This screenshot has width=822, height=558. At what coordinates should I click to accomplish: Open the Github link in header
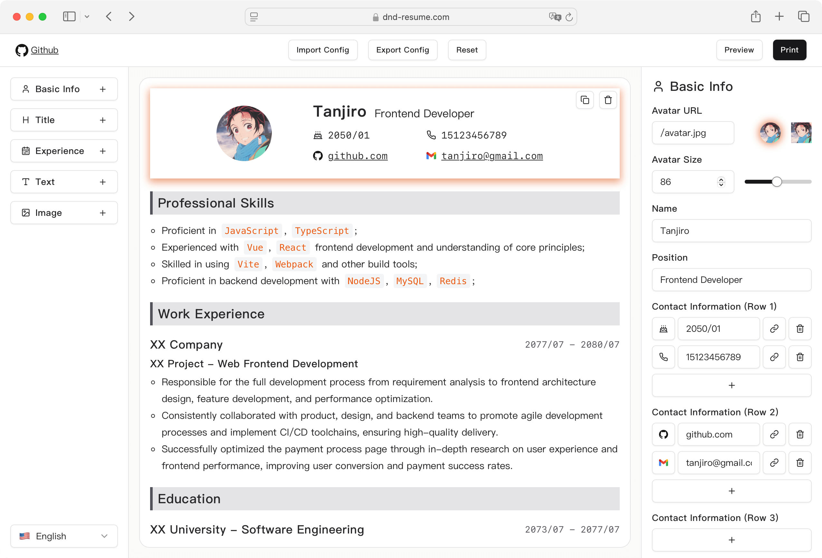[x=44, y=50]
